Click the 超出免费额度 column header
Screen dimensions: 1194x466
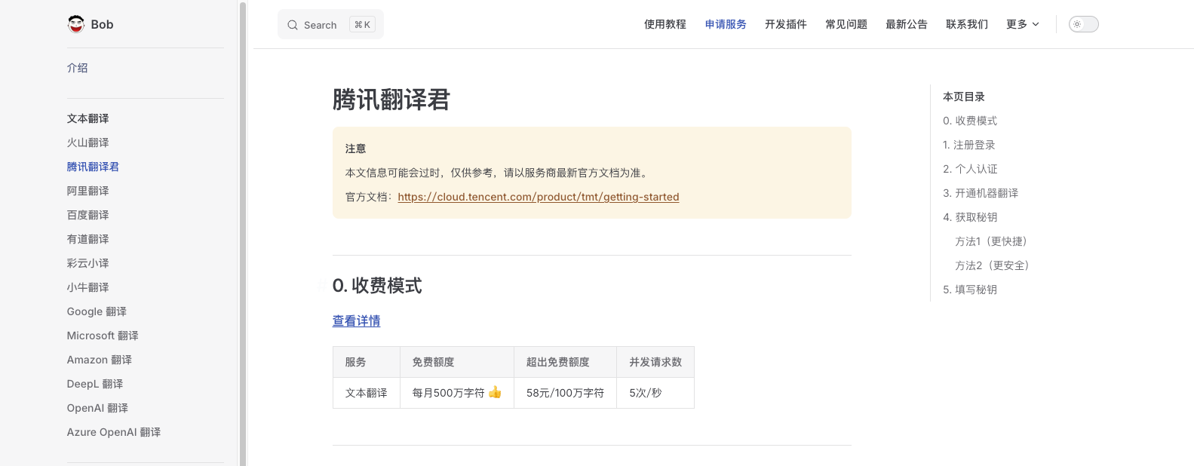[x=566, y=362]
